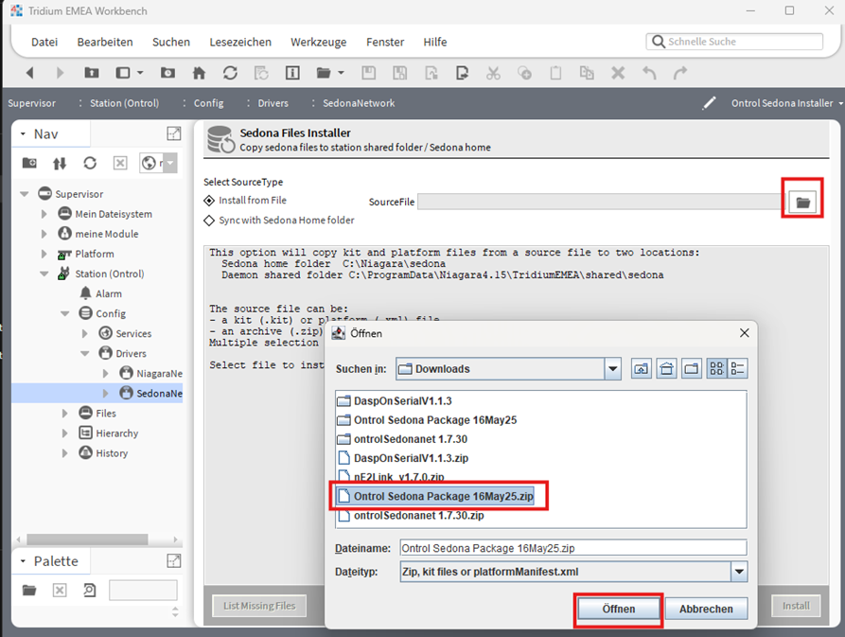Open the Bearbeiten menu
845x637 pixels.
click(105, 42)
